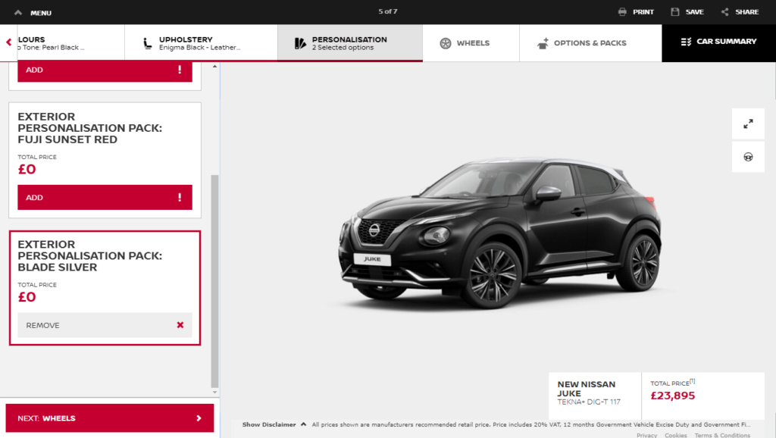
Task: Click the Car Summary list icon
Action: 686,42
